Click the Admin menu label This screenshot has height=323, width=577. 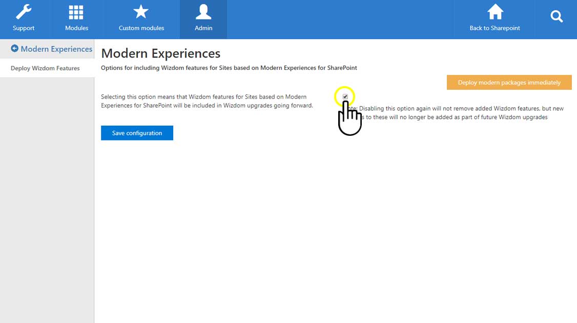[x=203, y=28]
